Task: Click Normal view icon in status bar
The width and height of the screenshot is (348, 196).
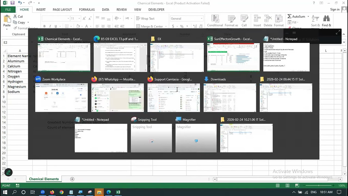Action: click(x=278, y=185)
